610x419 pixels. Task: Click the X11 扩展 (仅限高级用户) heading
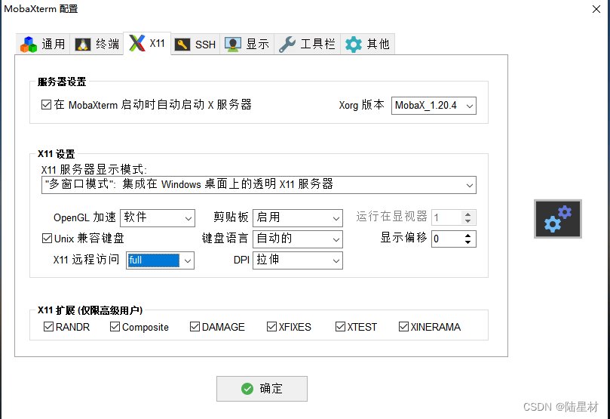coord(90,310)
